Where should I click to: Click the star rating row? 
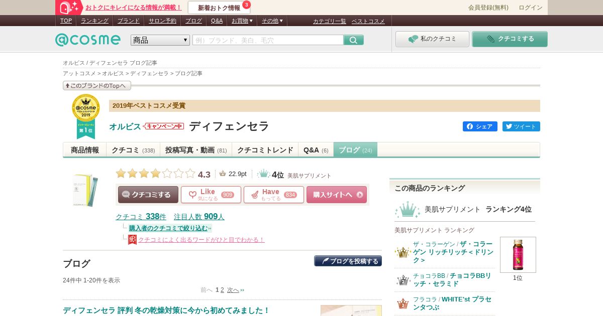[x=155, y=174]
